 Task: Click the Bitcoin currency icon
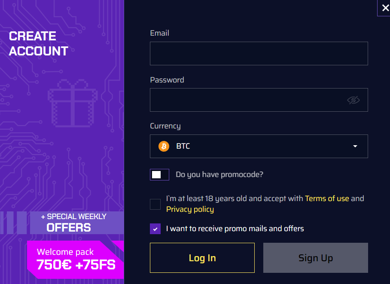[x=163, y=146]
